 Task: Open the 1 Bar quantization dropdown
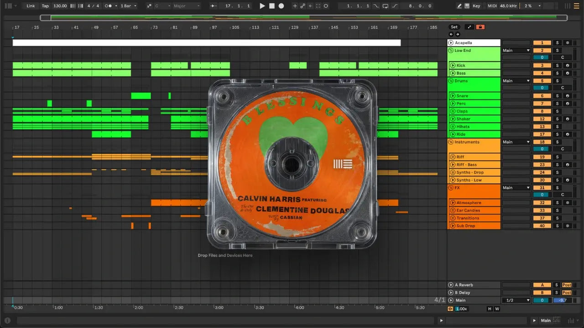[128, 6]
